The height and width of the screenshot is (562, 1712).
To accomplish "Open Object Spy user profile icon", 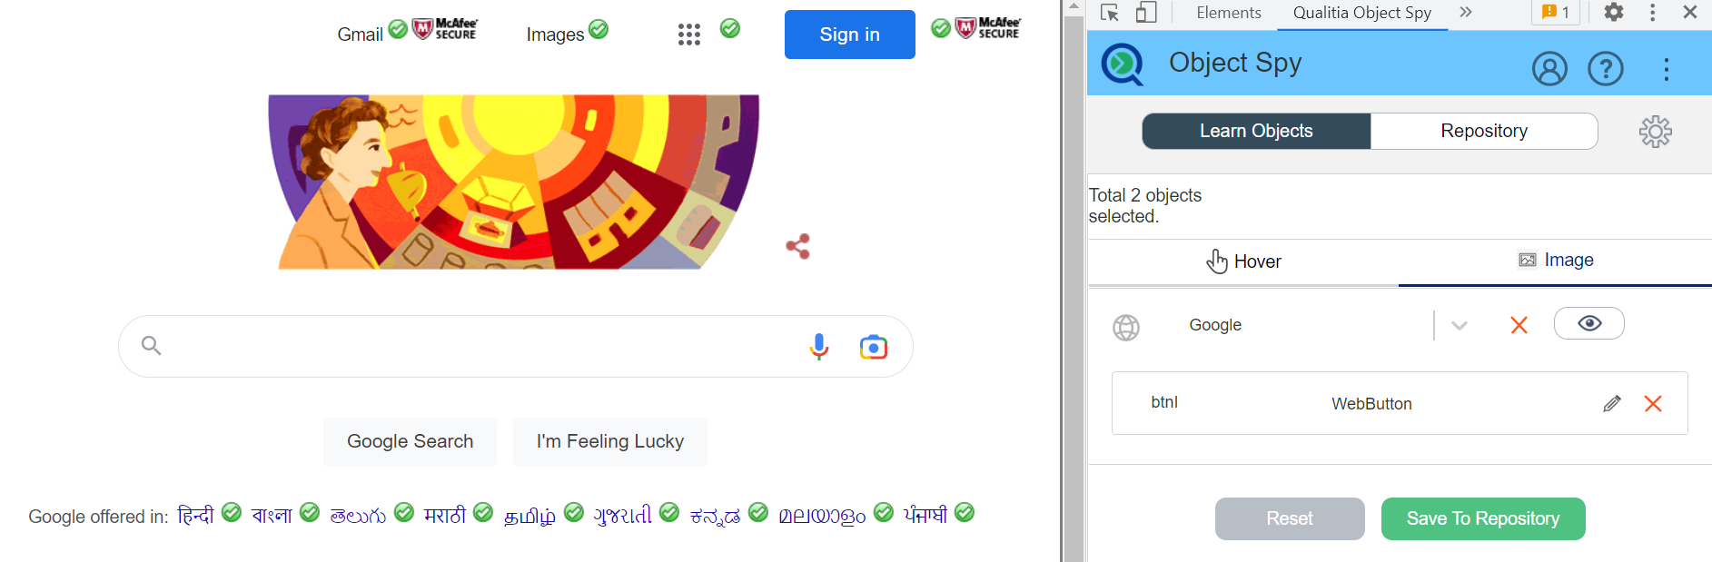I will (1549, 68).
